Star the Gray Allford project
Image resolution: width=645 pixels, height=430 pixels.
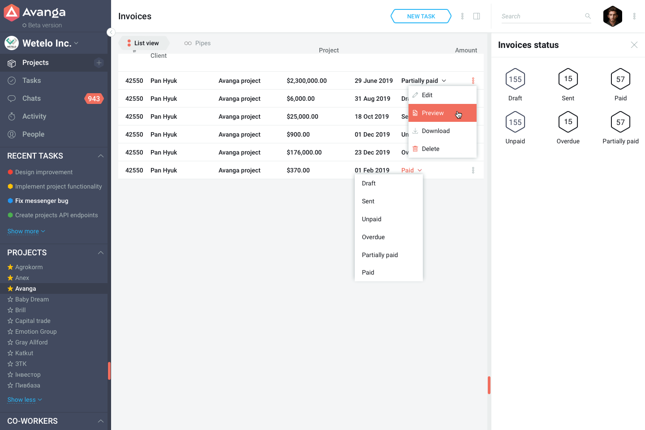10,342
